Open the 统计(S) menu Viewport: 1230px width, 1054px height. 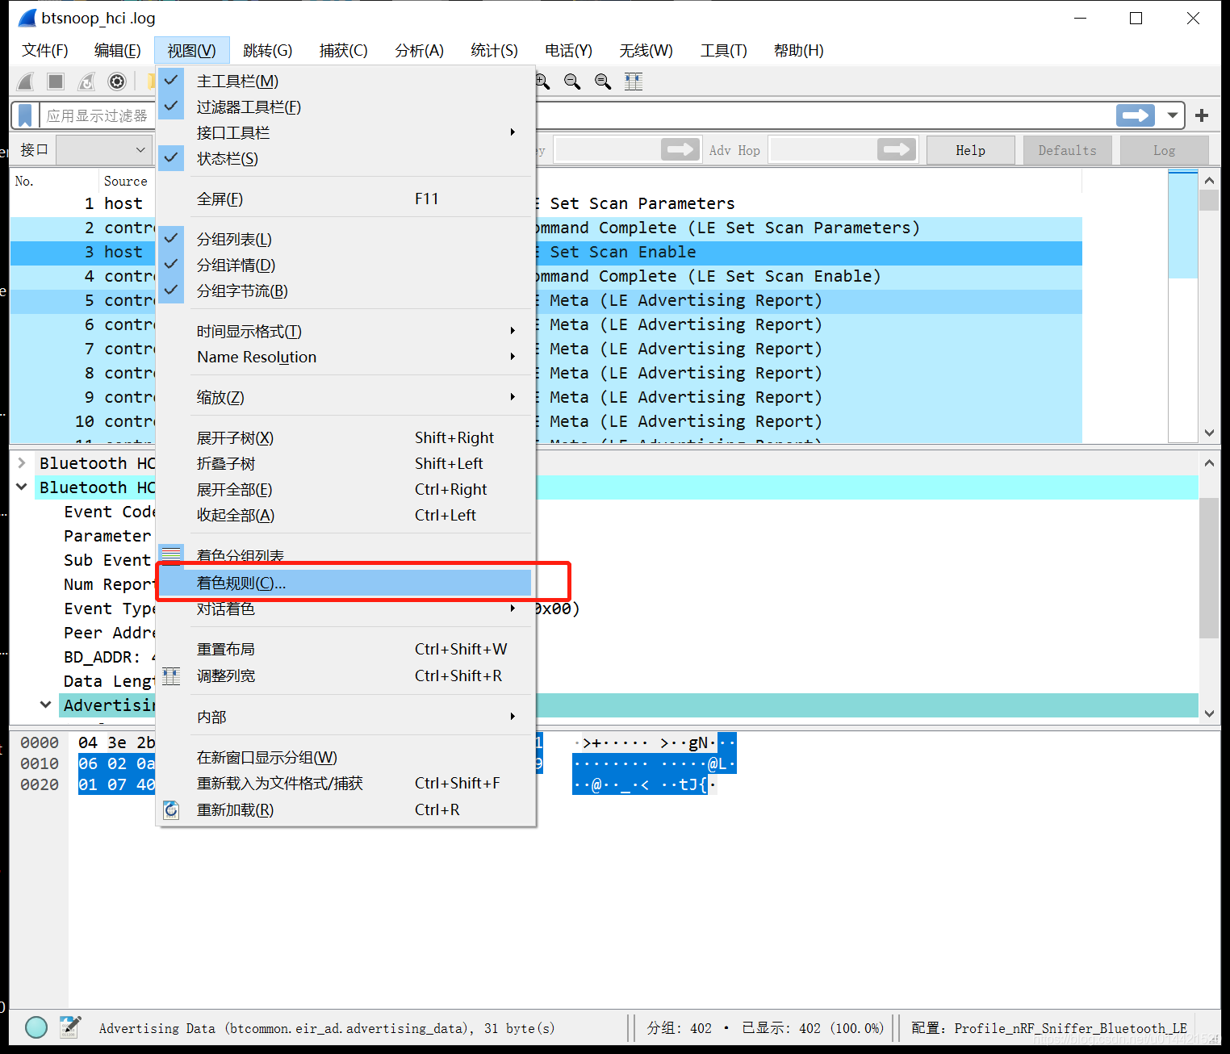495,50
